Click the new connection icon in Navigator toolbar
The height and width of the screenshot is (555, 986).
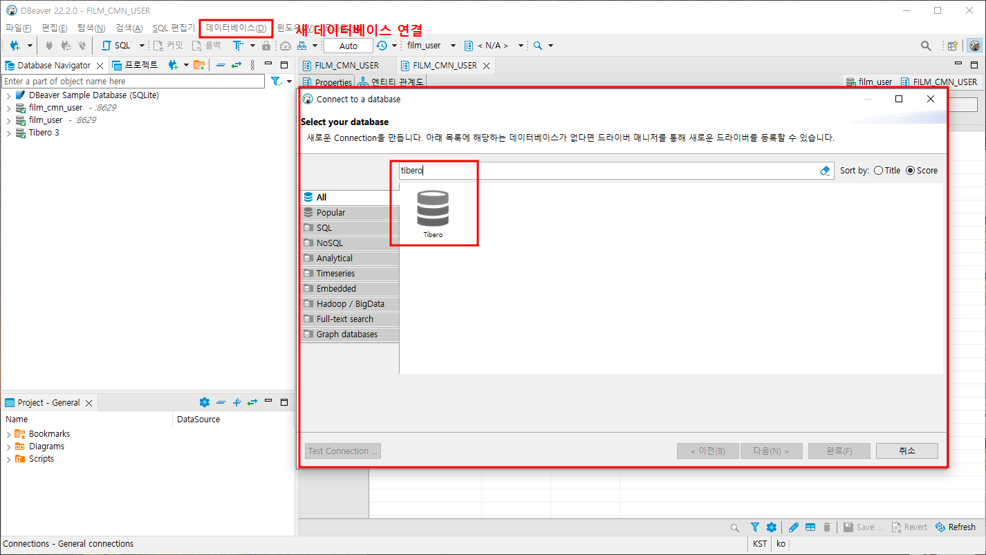click(x=174, y=65)
